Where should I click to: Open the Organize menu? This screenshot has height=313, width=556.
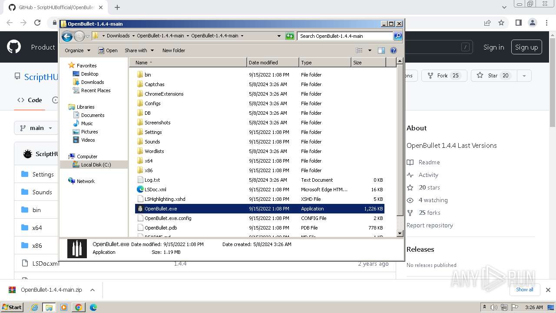(77, 50)
